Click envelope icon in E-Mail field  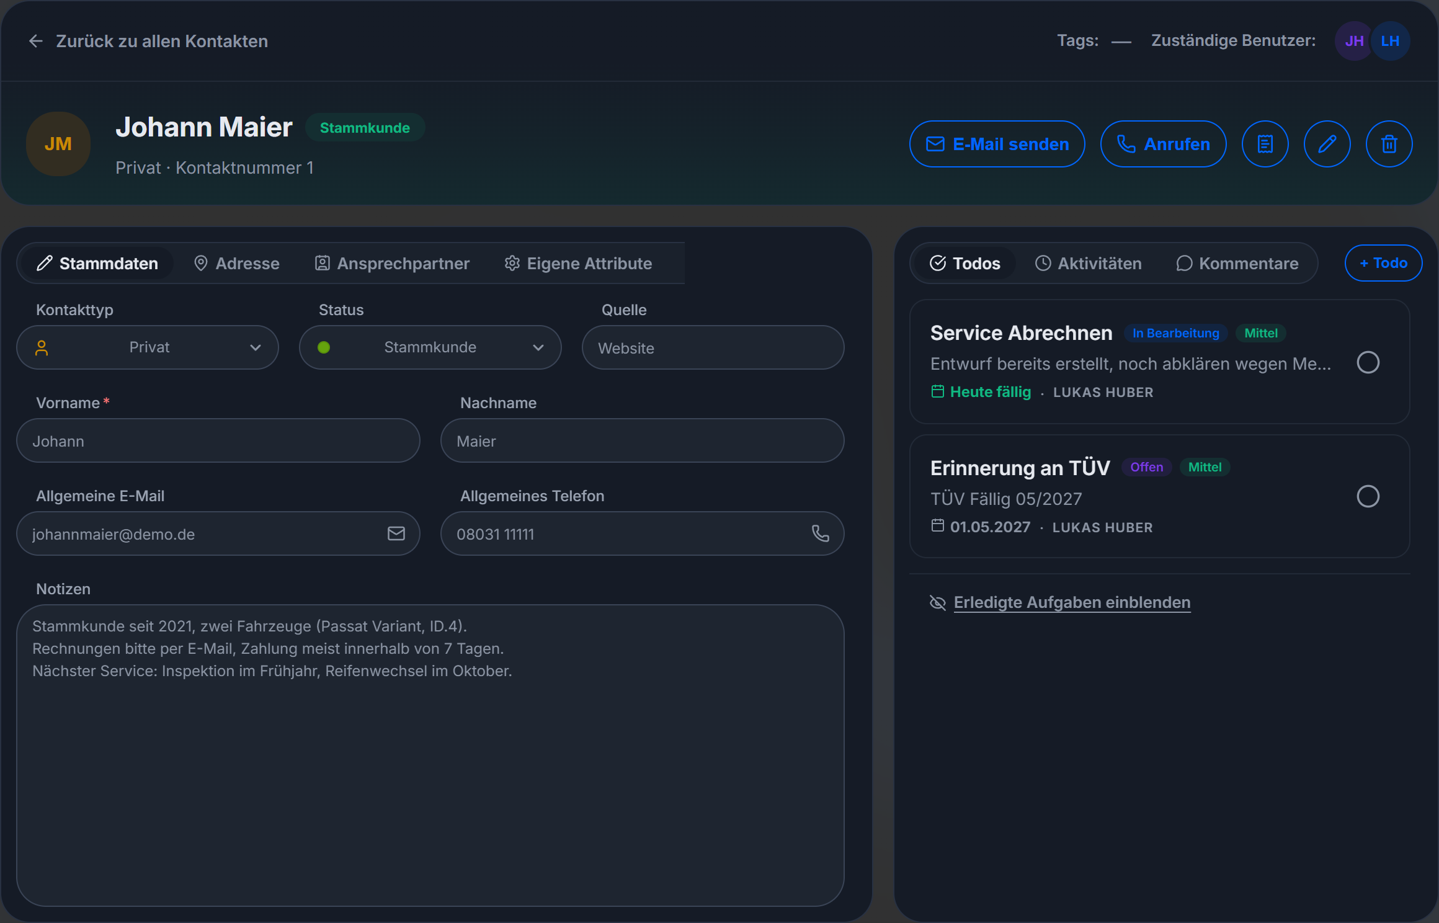(x=396, y=533)
